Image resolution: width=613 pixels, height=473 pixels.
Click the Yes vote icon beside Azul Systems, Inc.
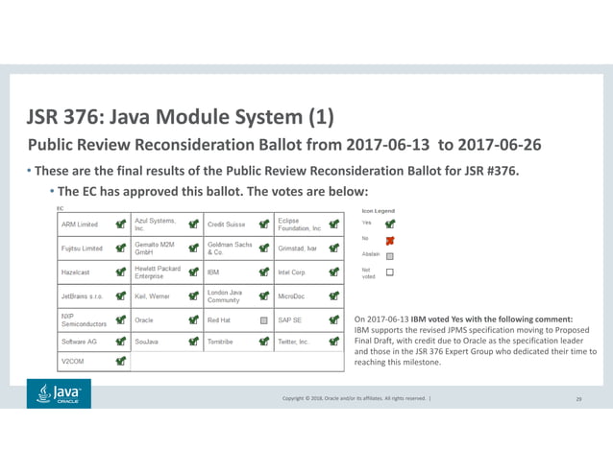193,224
